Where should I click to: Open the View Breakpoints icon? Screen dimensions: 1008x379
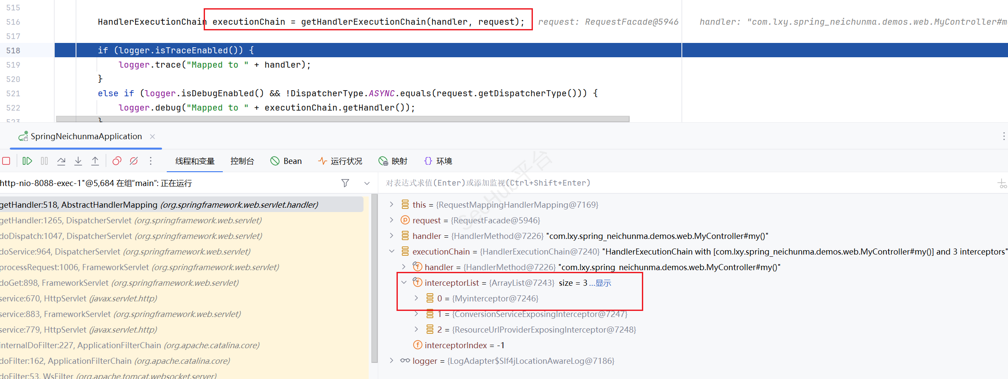117,161
